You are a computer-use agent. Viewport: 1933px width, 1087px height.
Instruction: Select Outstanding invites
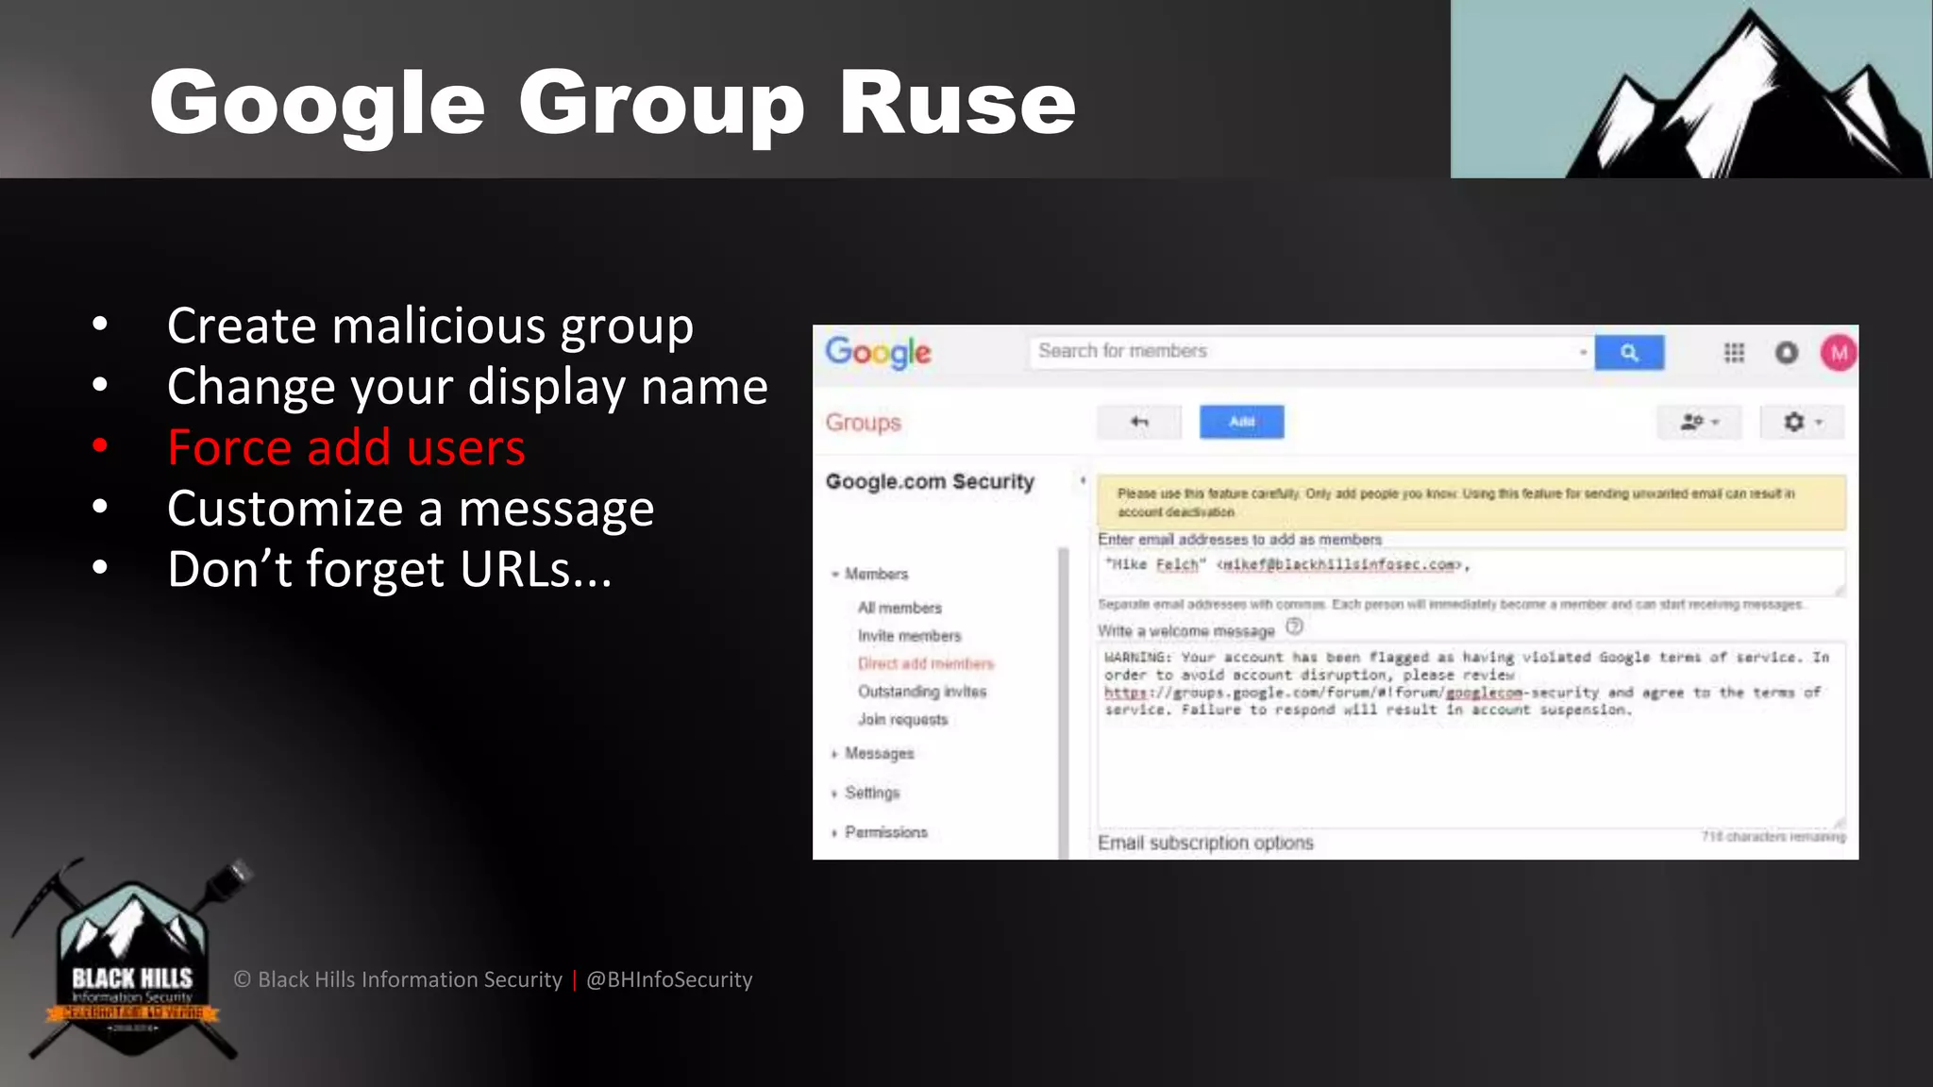coord(922,692)
